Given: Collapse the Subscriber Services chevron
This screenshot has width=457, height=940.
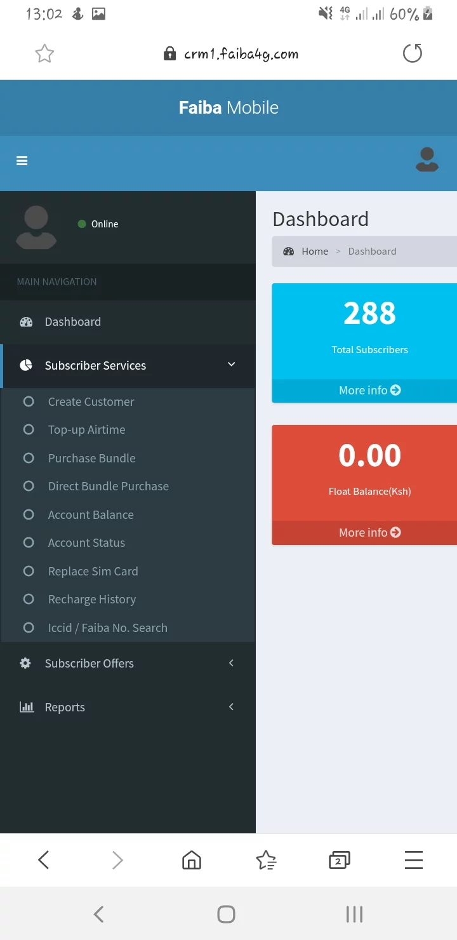Looking at the screenshot, I should [x=232, y=365].
